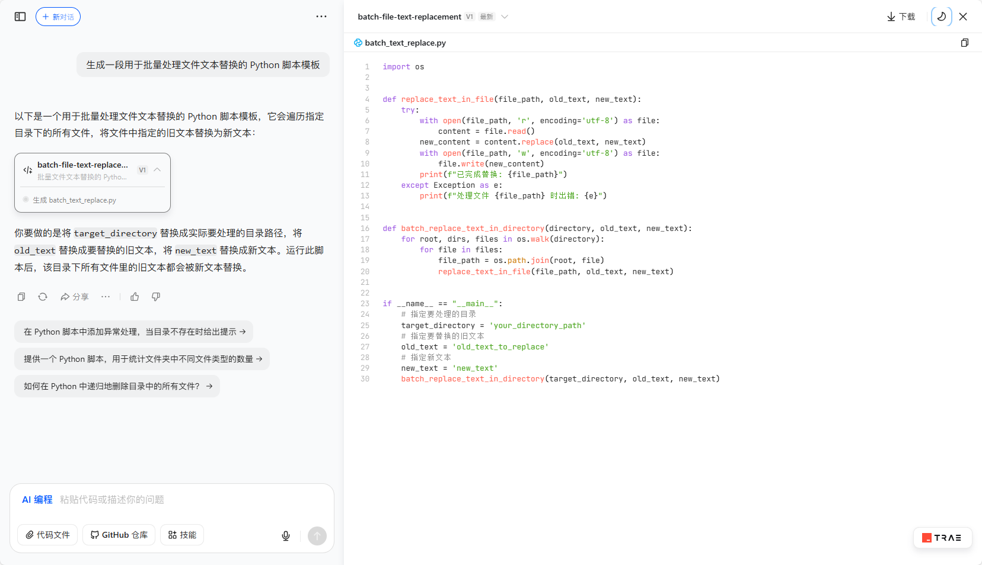Share the response with 分享
982x565 pixels.
[x=74, y=296]
